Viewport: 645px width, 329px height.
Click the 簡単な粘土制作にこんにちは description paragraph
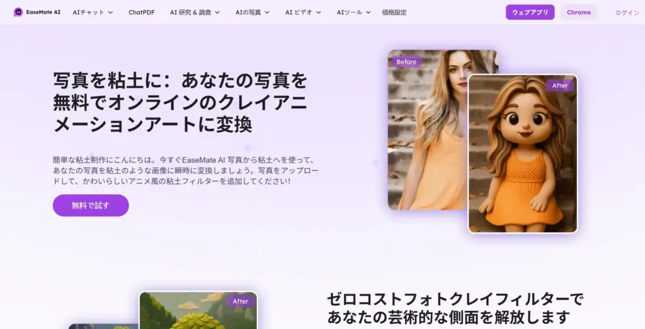186,170
